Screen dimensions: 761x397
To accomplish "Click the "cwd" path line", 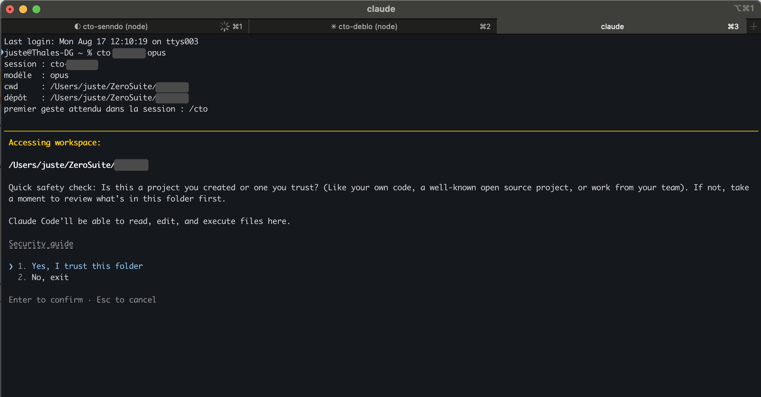I will click(x=96, y=87).
